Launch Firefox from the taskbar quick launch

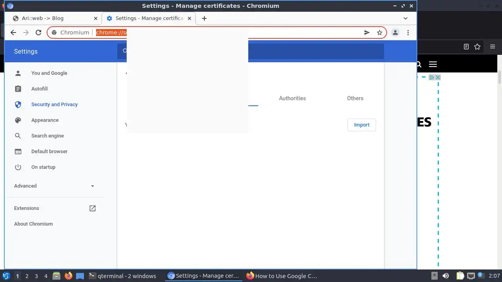(x=68, y=276)
